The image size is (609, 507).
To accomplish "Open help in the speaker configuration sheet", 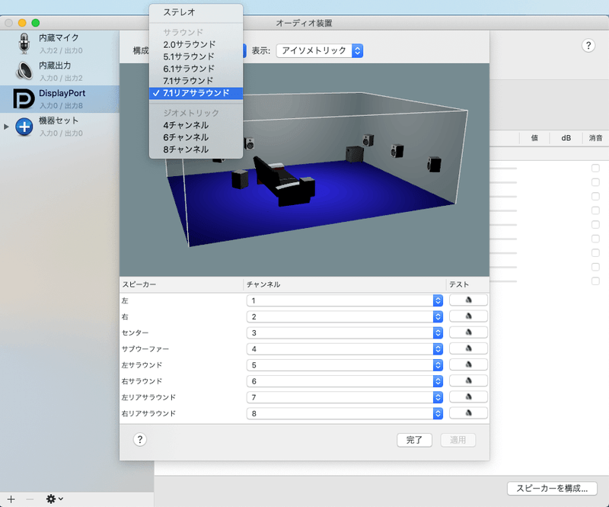I will [140, 440].
